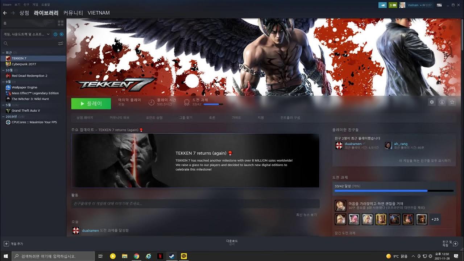Collapse the 5월 category
This screenshot has height=261, width=464.
4,105
